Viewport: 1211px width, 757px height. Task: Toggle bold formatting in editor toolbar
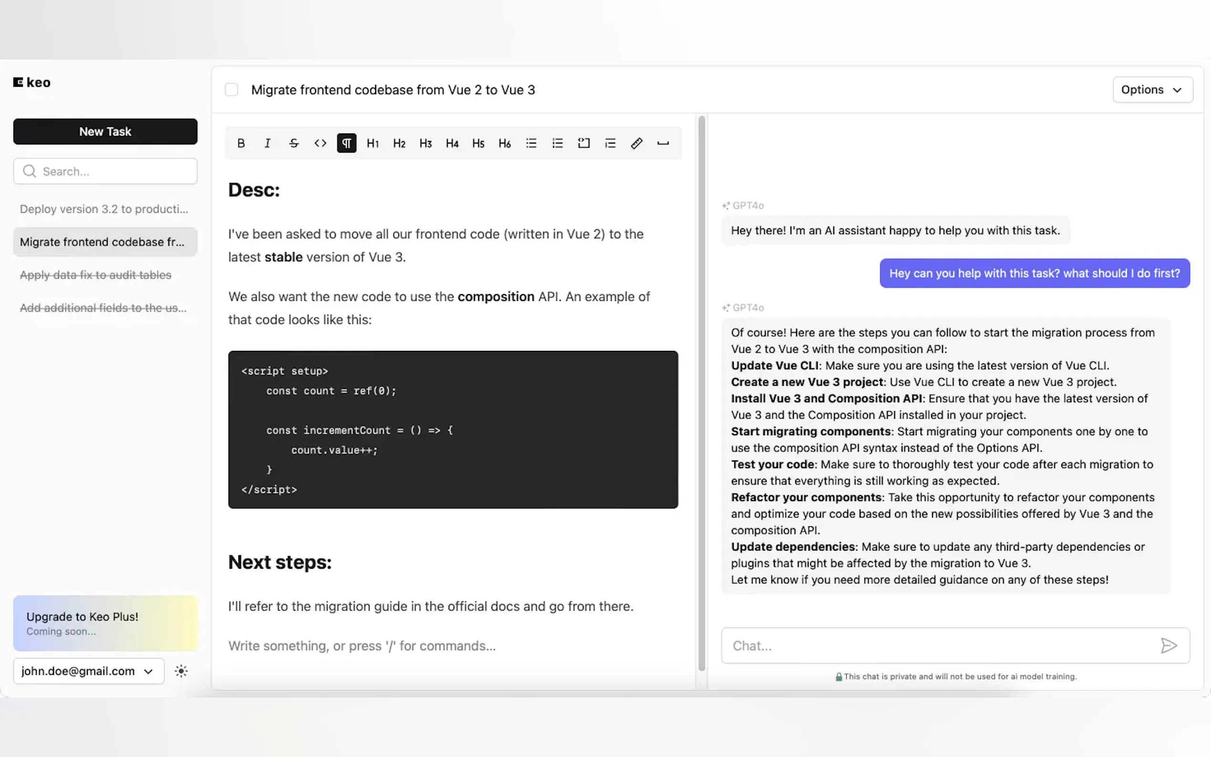click(241, 143)
